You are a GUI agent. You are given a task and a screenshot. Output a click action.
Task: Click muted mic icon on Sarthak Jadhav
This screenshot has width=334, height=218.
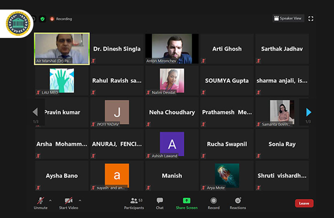(x=258, y=61)
